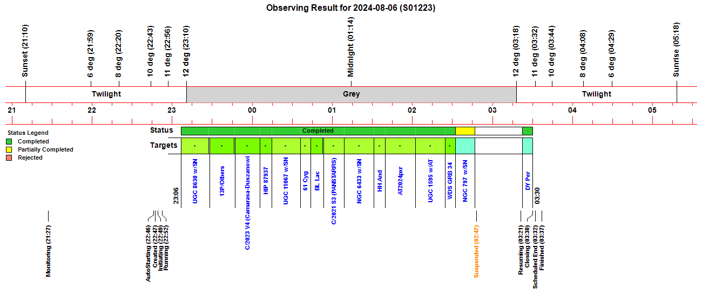Click the HIP 87937 target label
The height and width of the screenshot is (302, 702).
tap(266, 182)
